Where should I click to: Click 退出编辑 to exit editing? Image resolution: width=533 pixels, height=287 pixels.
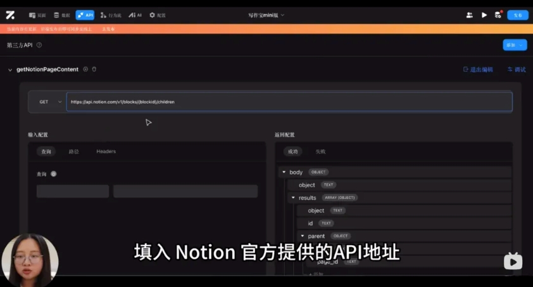pos(478,70)
